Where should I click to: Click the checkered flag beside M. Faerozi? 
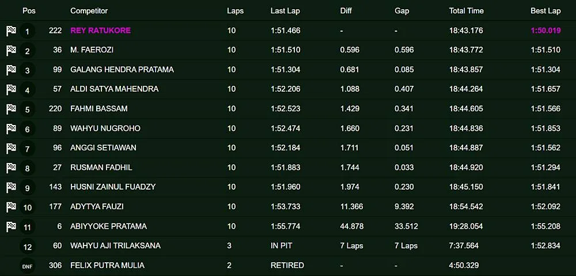coord(11,51)
